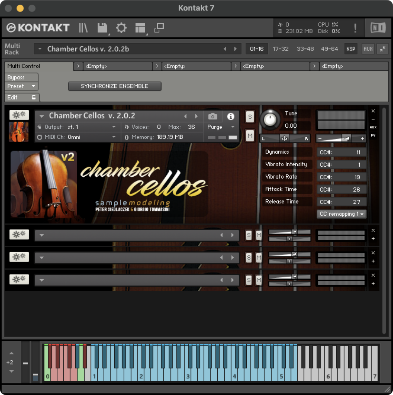
Task: Switch to rack page 49-64
Action: [x=329, y=49]
